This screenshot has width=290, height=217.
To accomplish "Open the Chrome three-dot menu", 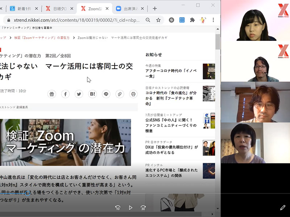I will (x=214, y=20).
